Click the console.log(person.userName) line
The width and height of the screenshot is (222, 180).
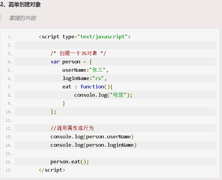tap(92, 137)
